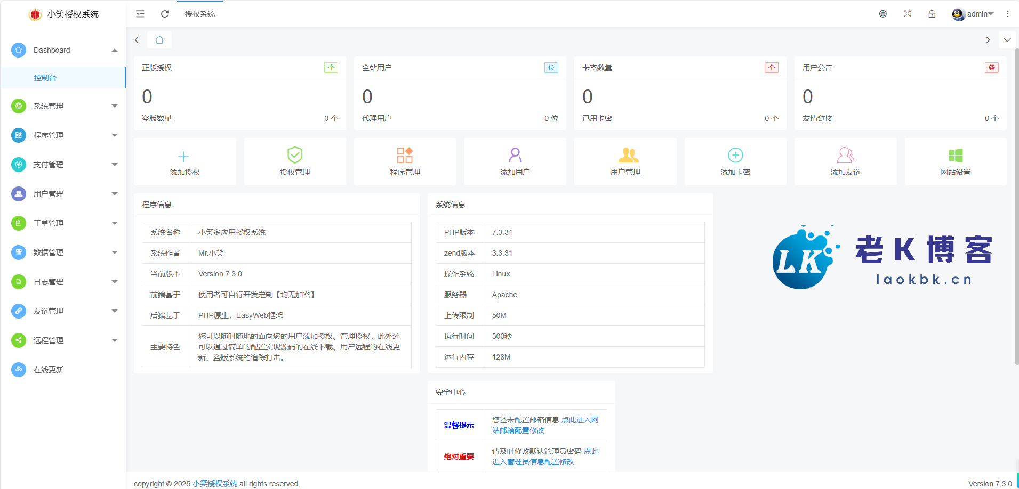The image size is (1019, 489).
Task: Click the 系统信息 panel header
Action: tap(570, 205)
